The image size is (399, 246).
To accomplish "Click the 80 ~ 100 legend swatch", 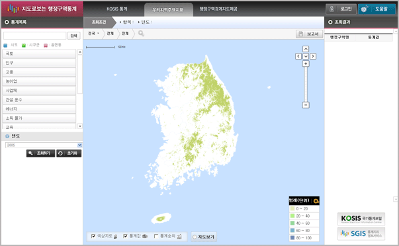I will (292, 237).
